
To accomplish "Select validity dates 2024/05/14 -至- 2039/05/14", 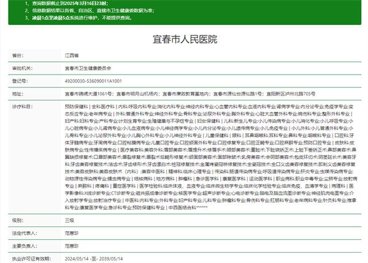I will pos(94,259).
